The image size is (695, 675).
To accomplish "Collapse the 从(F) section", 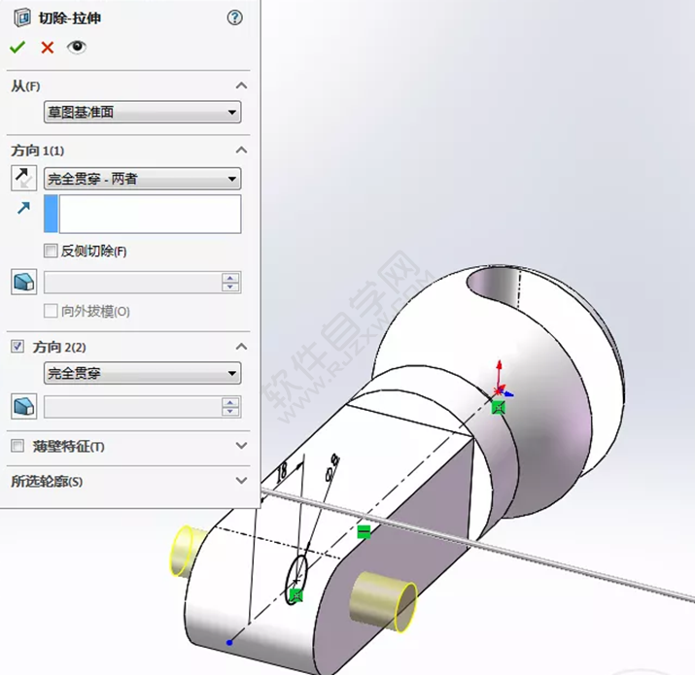I will 242,85.
